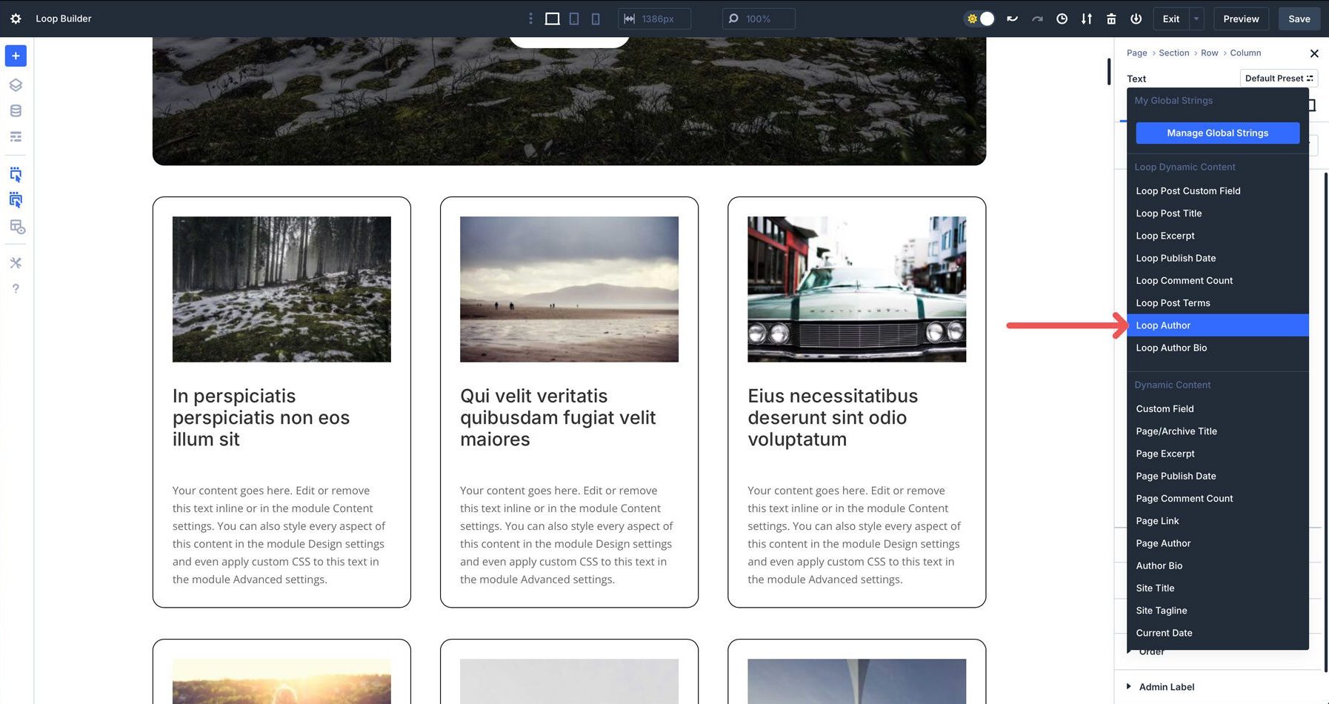Click the trash icon in the toolbar
This screenshot has width=1329, height=704.
1111,19
